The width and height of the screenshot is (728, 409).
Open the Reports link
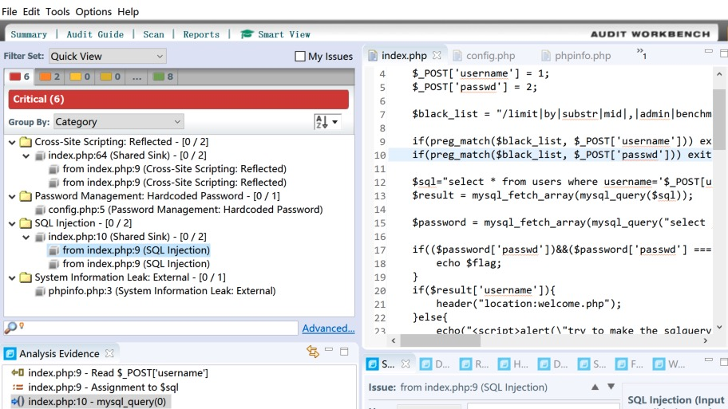pos(201,34)
